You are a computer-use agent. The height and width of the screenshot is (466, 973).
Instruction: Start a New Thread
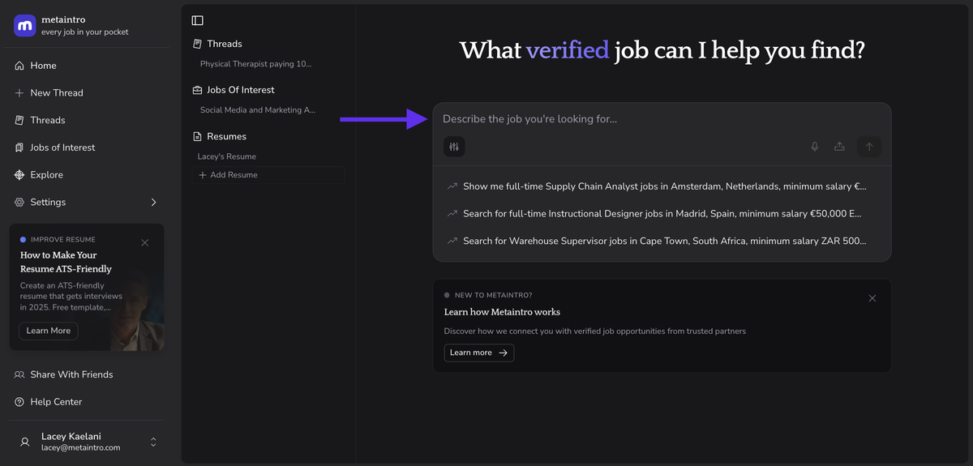pyautogui.click(x=56, y=93)
